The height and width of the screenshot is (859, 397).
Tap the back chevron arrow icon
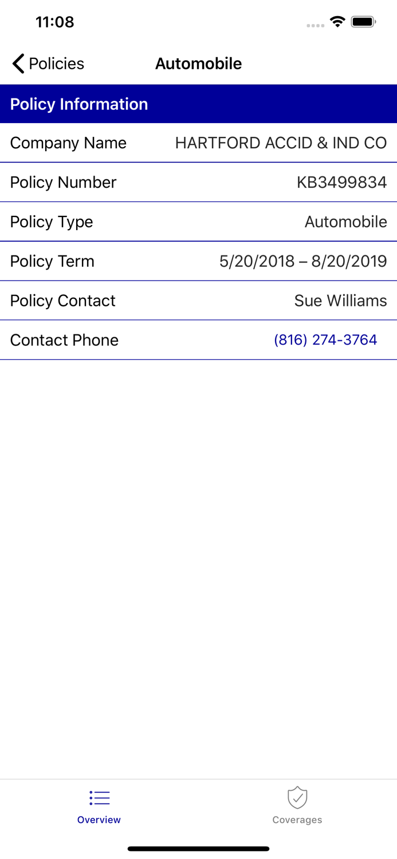tap(17, 64)
